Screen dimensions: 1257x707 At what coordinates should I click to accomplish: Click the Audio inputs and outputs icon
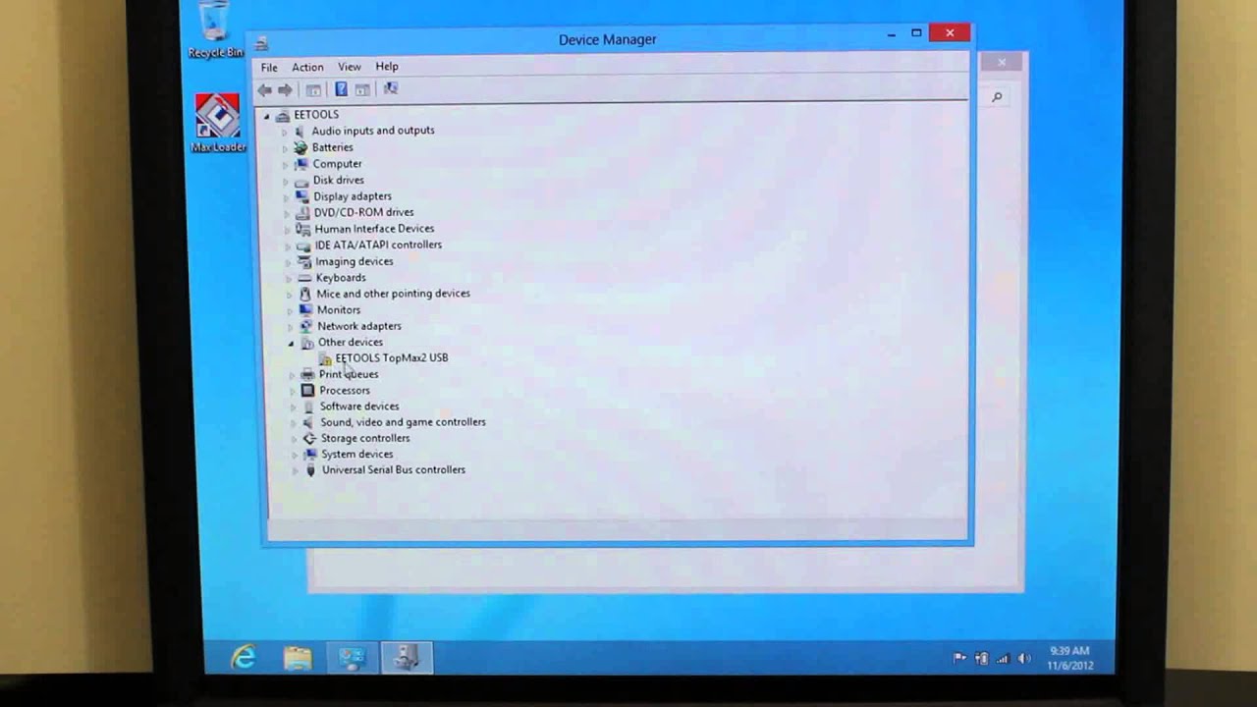300,131
